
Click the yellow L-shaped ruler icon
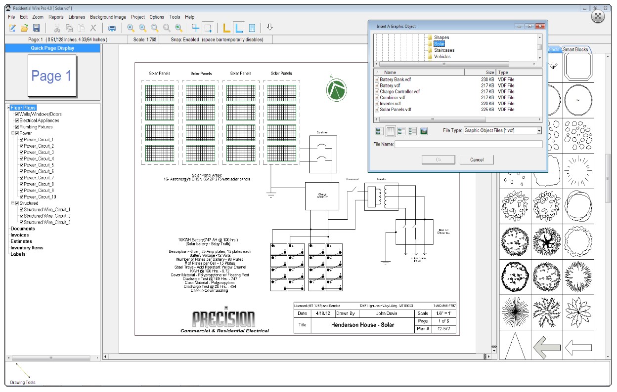(227, 28)
